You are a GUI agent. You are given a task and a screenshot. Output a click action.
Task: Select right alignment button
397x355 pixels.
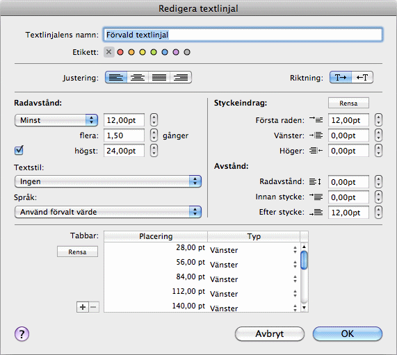tap(181, 77)
